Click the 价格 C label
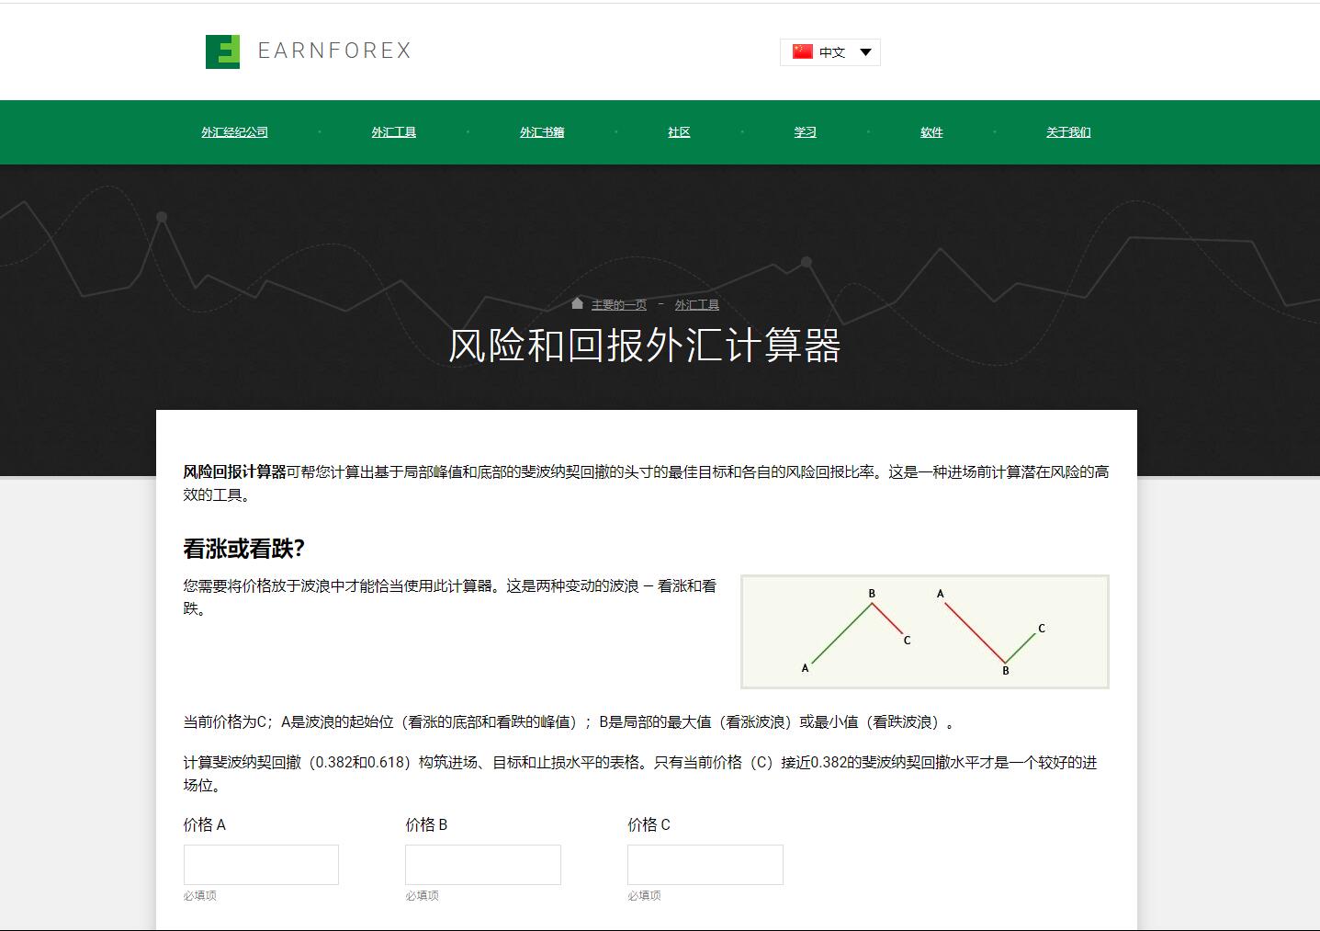Image resolution: width=1320 pixels, height=931 pixels. coord(649,825)
